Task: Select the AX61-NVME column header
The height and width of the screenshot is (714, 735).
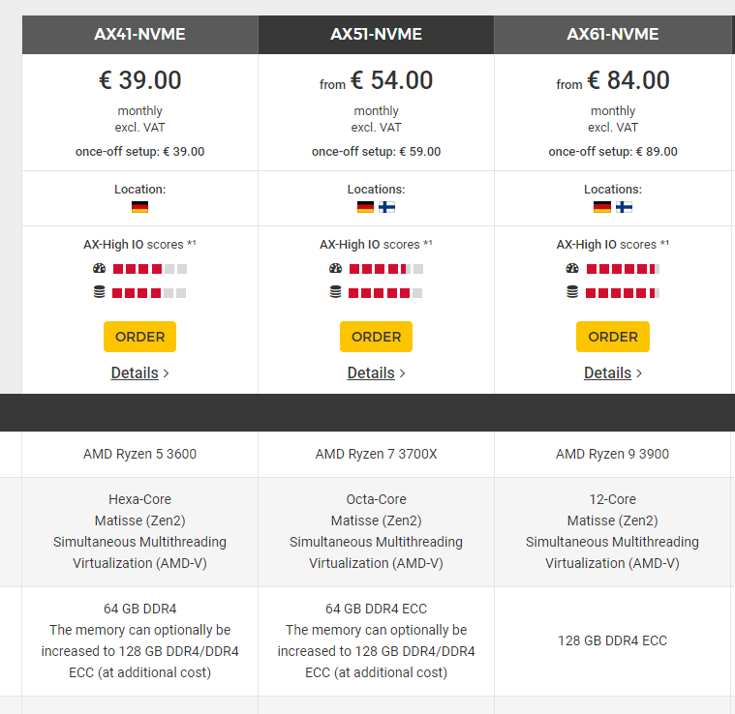Action: pyautogui.click(x=612, y=35)
